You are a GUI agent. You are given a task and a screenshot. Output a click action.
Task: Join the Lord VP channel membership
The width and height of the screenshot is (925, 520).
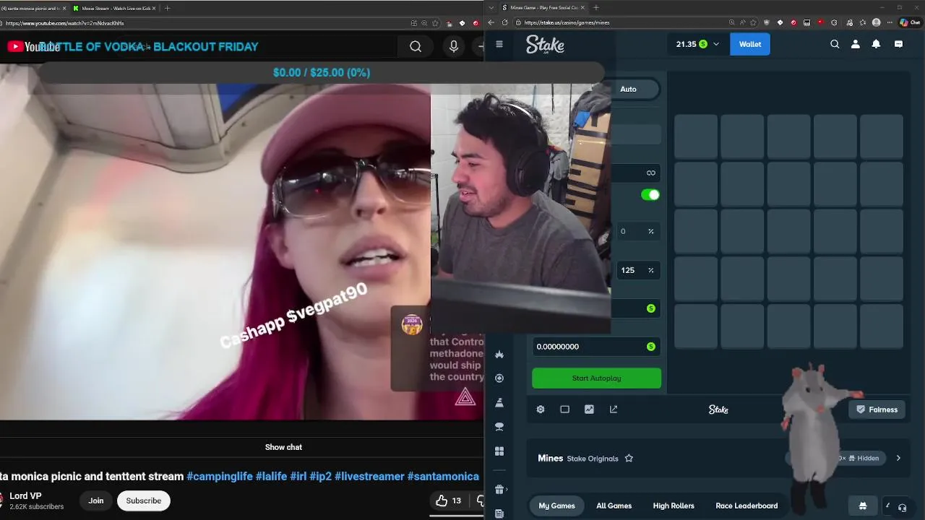coord(96,500)
